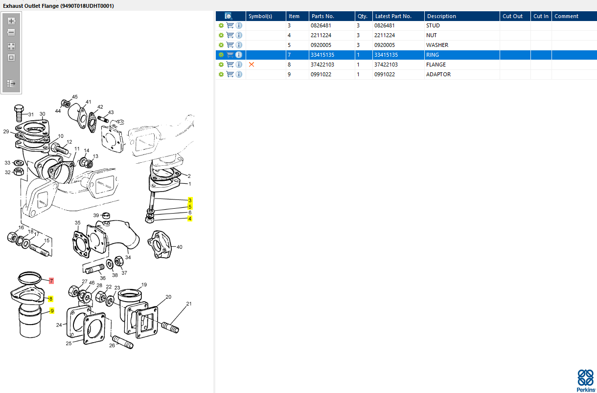Click green gear icon for WASHER row
The height and width of the screenshot is (393, 597).
(x=221, y=45)
